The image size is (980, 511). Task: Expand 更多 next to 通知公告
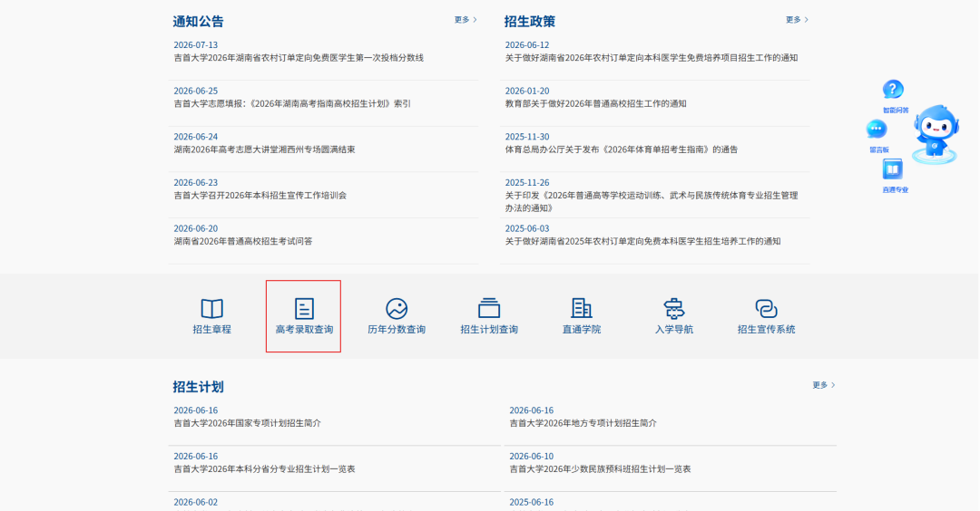click(465, 20)
